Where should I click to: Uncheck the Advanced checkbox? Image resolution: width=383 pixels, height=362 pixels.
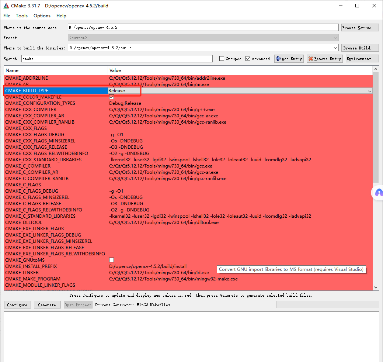248,59
